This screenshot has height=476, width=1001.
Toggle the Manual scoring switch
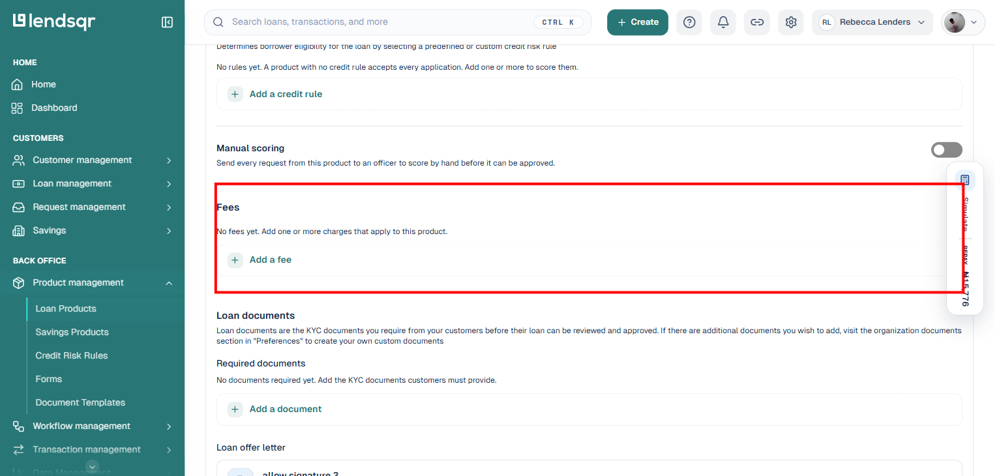946,150
